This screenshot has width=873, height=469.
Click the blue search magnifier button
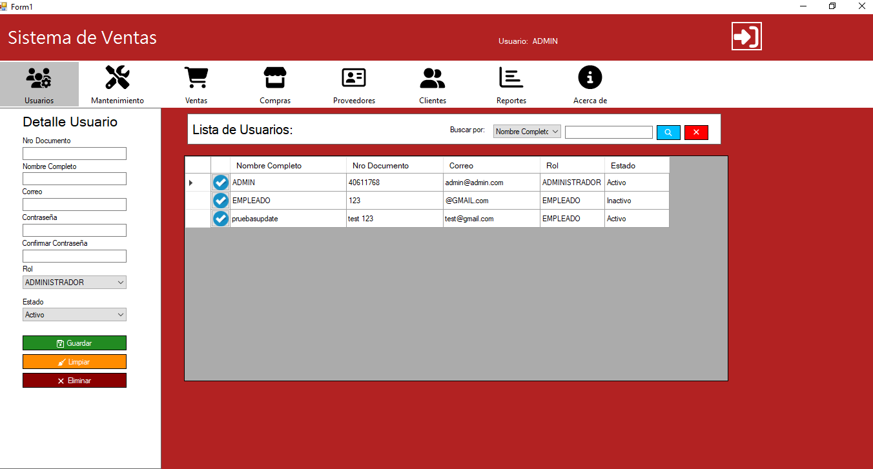point(668,132)
